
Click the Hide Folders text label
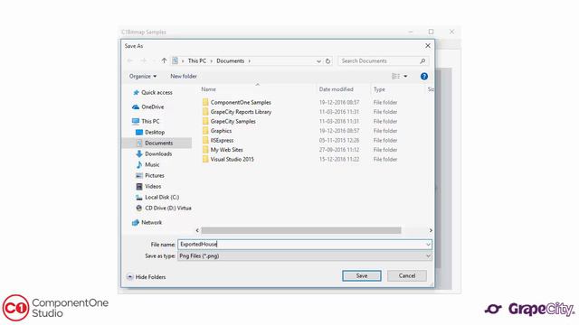click(151, 277)
